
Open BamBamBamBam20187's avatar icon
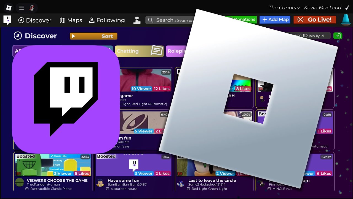100,183
